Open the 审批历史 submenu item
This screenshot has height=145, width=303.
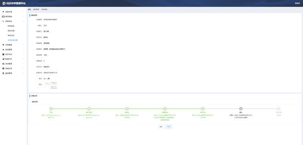coord(11,35)
